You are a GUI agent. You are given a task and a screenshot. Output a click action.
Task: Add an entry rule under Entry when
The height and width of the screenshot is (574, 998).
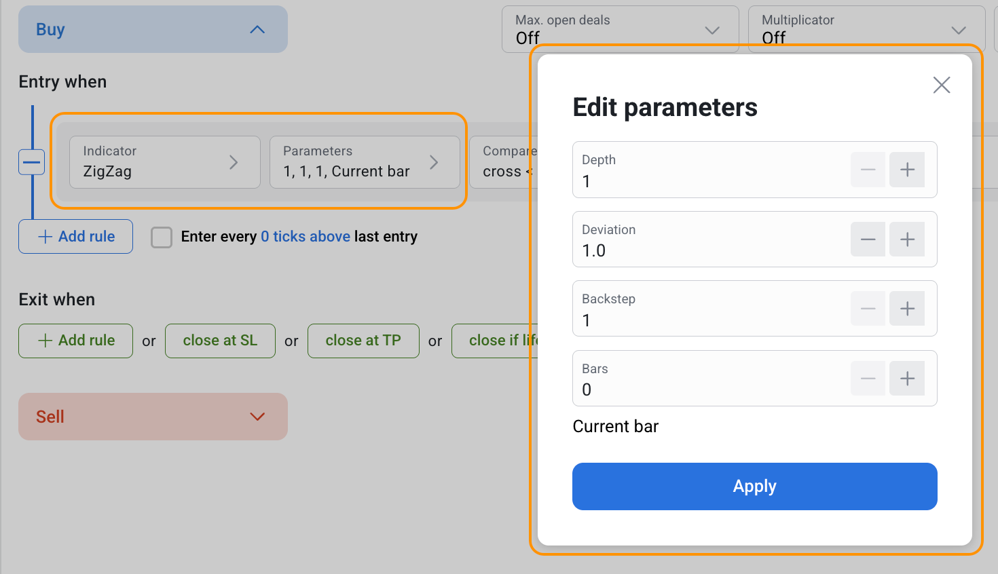(x=75, y=237)
